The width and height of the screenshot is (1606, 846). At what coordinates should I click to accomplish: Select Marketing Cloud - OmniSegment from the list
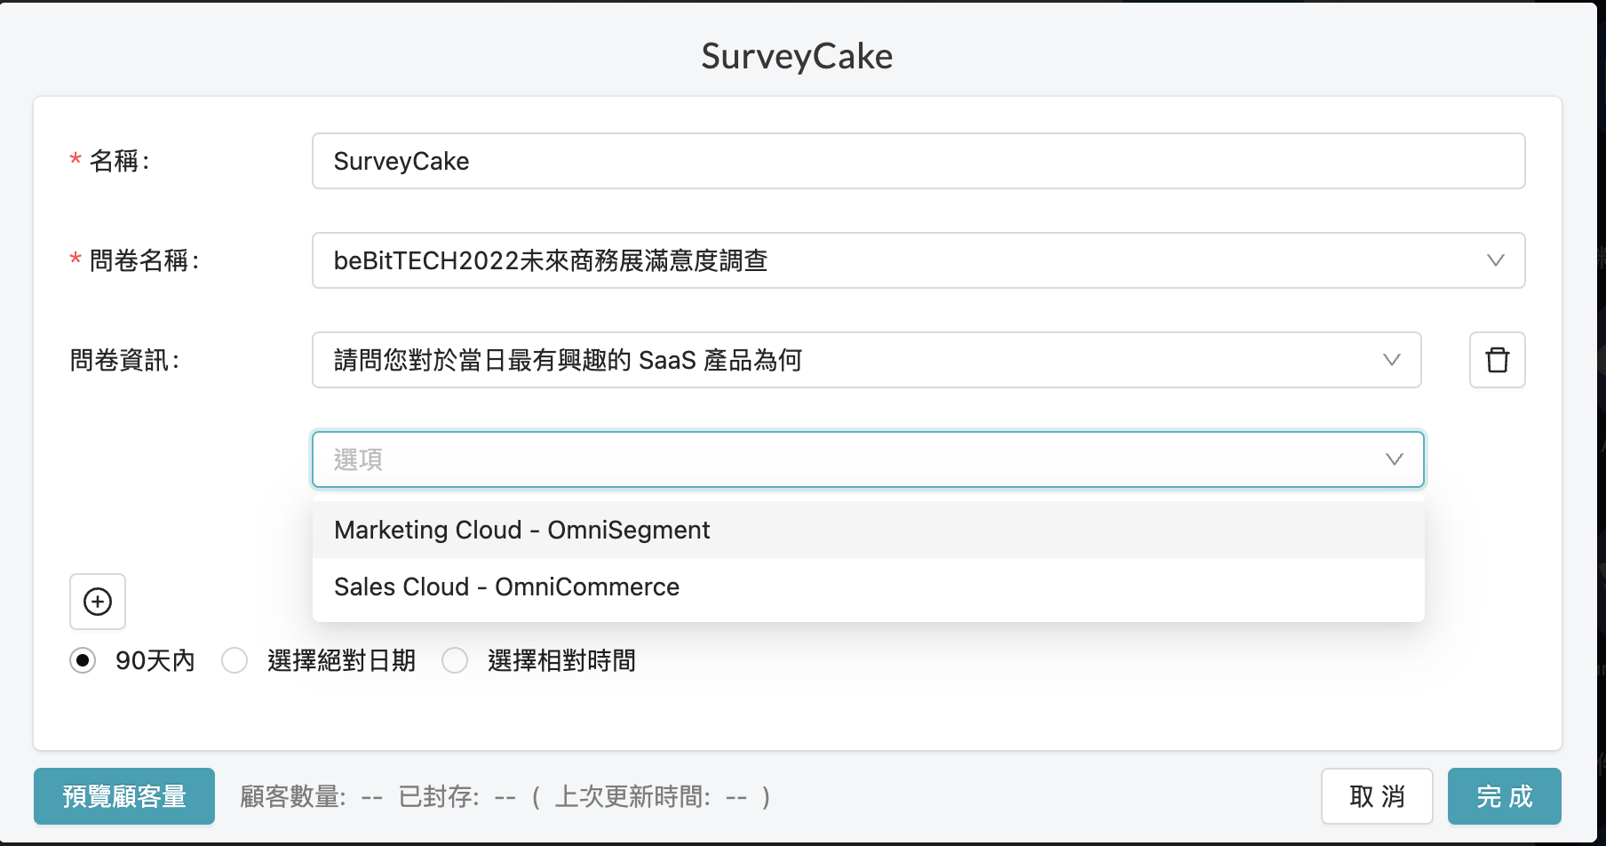[x=521, y=530]
